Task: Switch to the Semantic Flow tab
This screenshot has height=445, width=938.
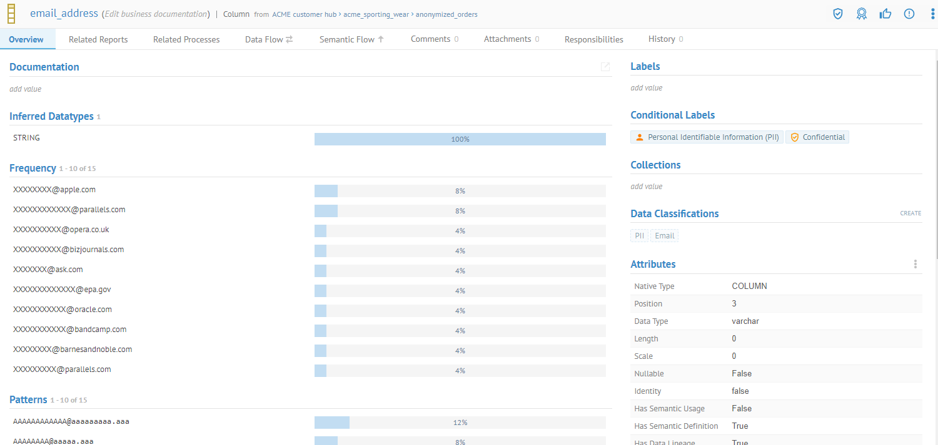Action: click(x=351, y=39)
